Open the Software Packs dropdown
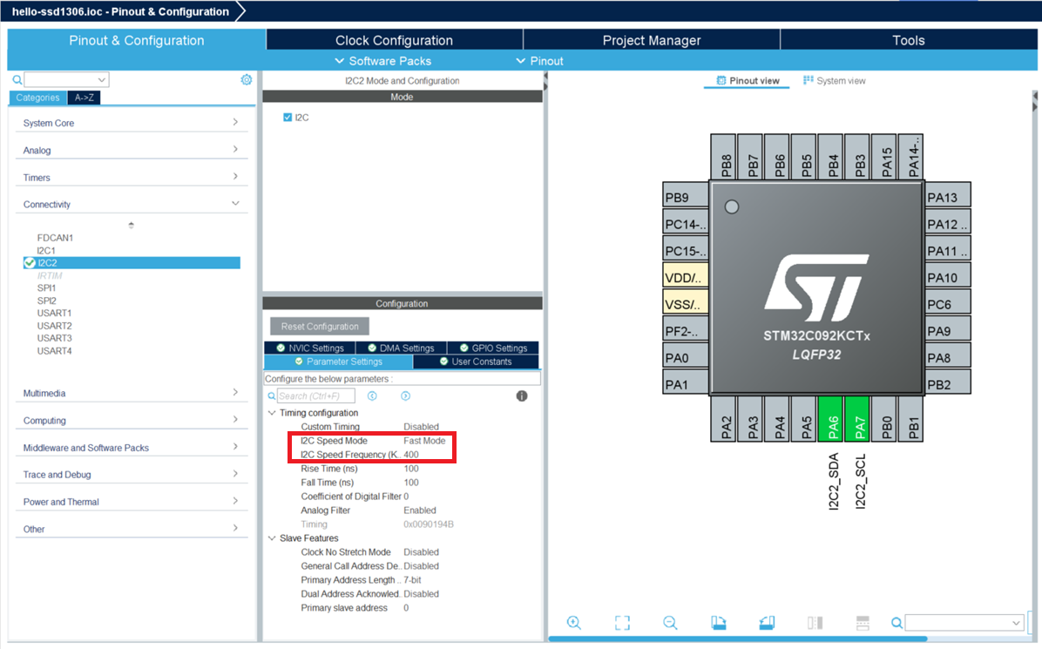Screen dimensions: 1042x649 click(382, 61)
